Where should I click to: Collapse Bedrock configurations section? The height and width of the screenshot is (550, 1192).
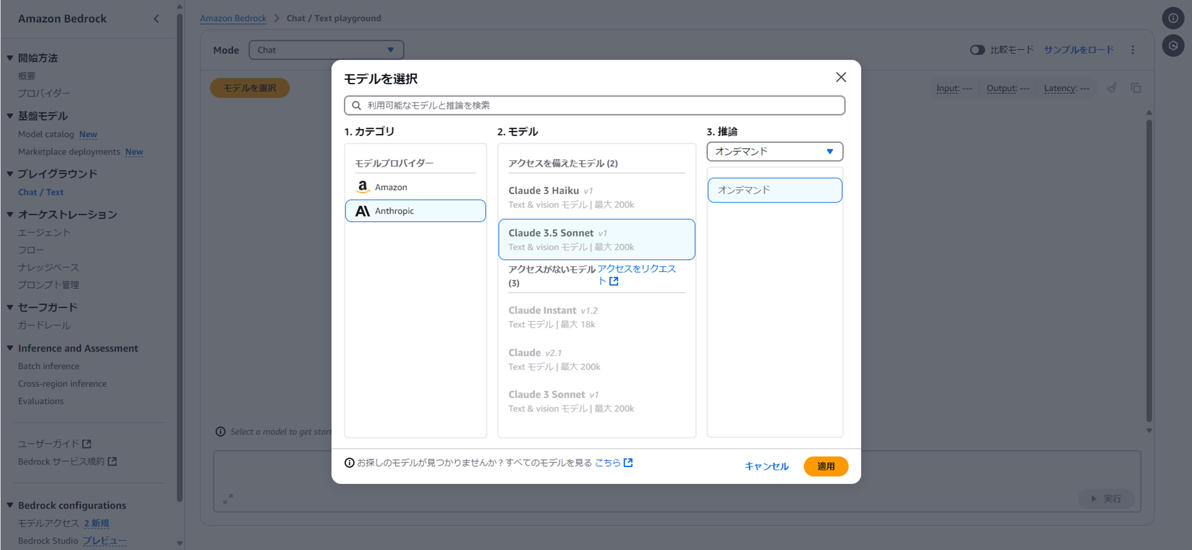[x=10, y=505]
